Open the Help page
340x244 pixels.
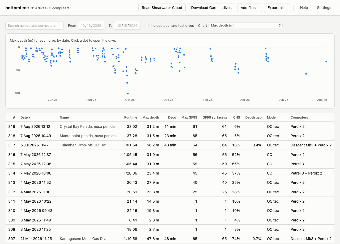click(x=304, y=8)
